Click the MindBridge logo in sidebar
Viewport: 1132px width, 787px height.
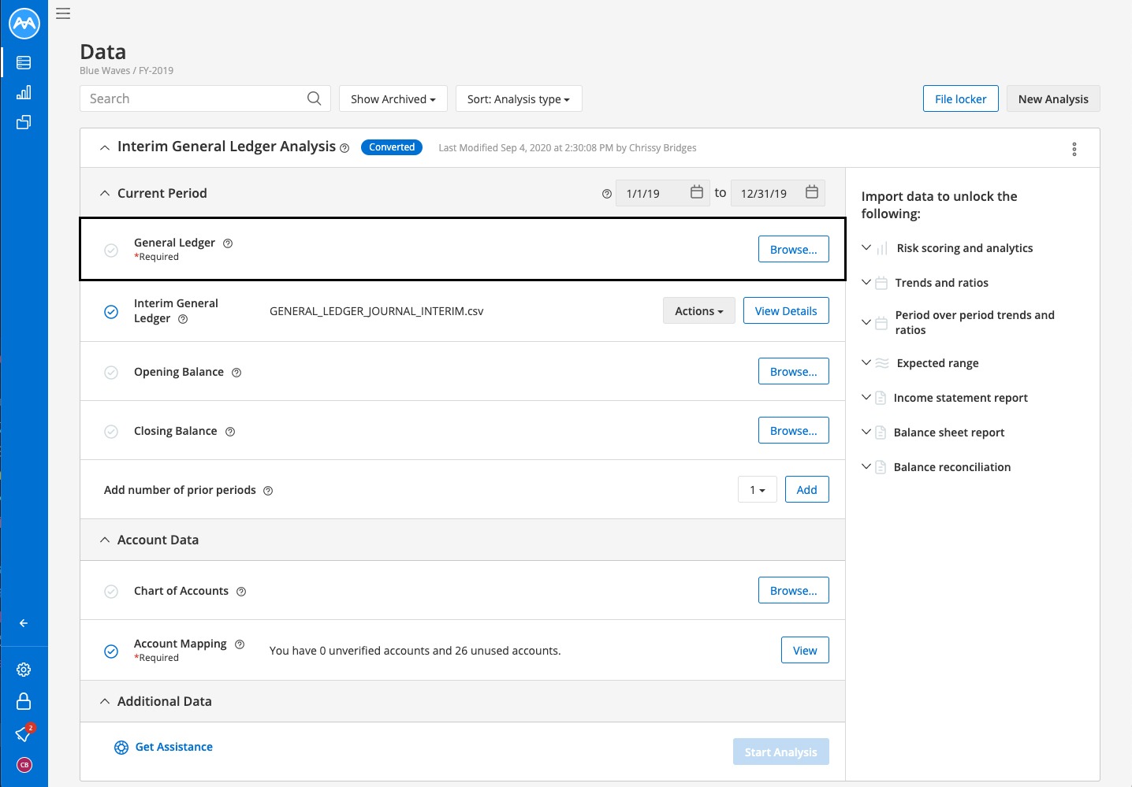coord(24,24)
